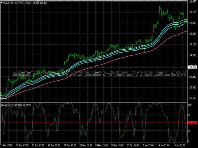Click the 113.910 price scale value

[x=192, y=87]
